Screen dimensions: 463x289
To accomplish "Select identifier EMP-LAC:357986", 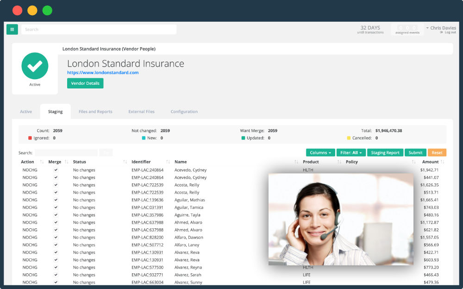I will [147, 215].
